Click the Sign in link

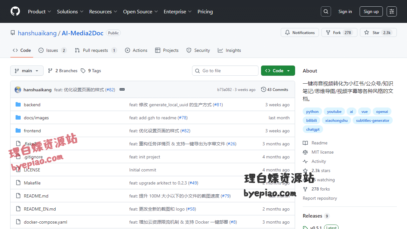[x=345, y=11]
